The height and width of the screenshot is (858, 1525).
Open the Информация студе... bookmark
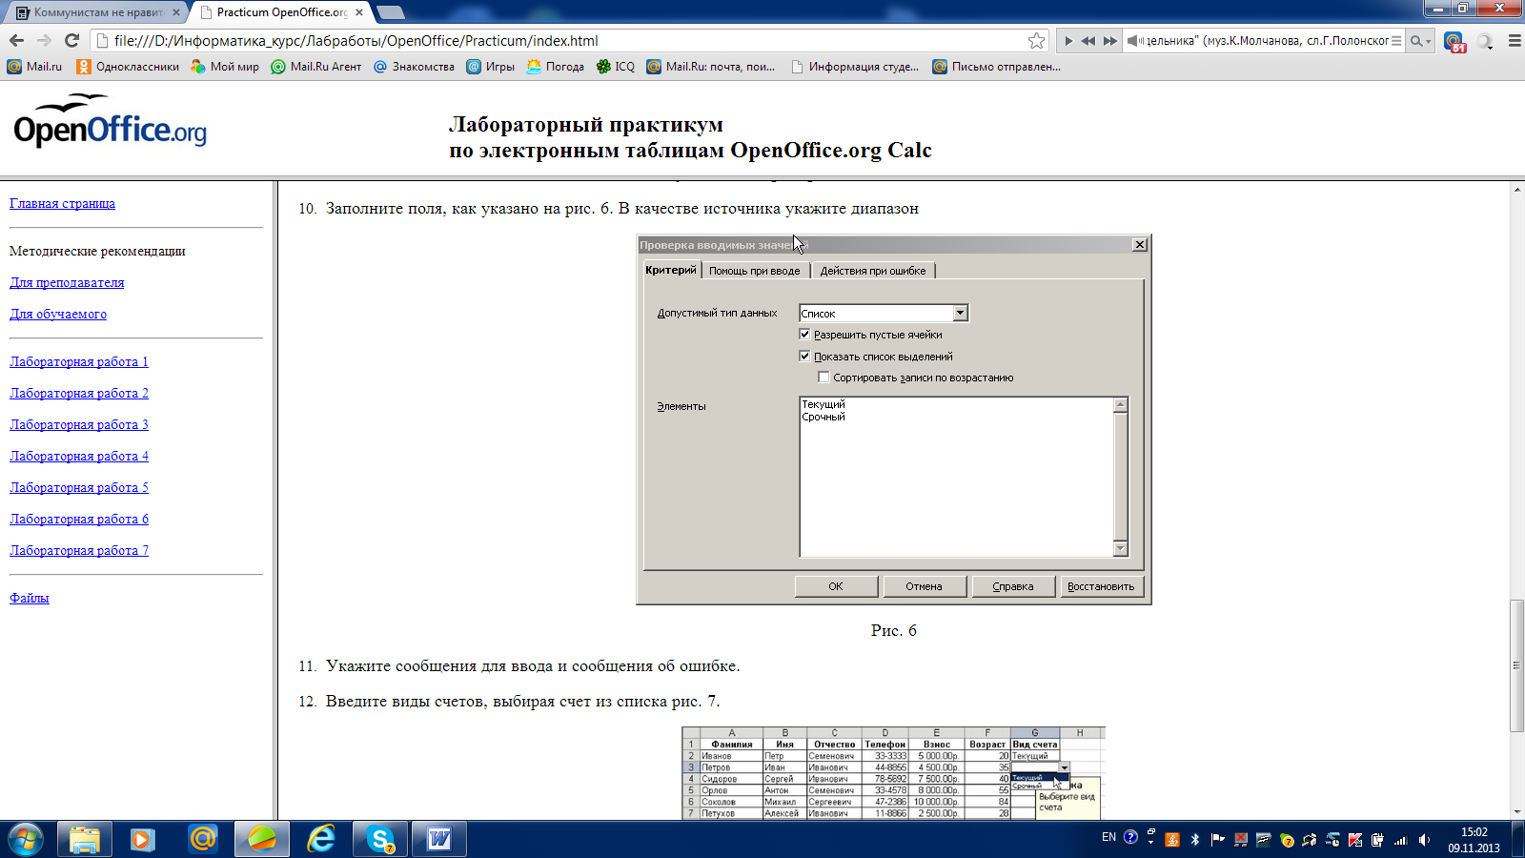pyautogui.click(x=855, y=67)
